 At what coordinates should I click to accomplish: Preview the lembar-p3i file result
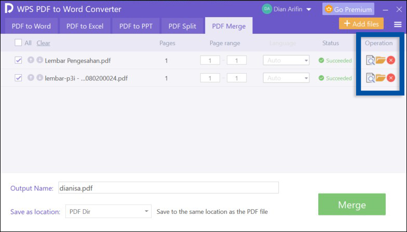[370, 78]
